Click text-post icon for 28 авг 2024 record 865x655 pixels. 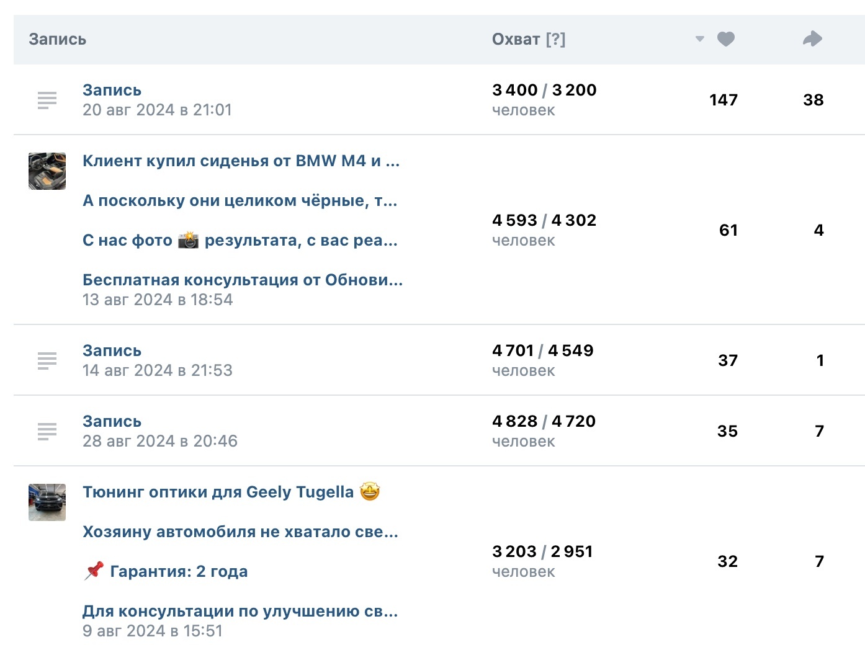click(47, 431)
